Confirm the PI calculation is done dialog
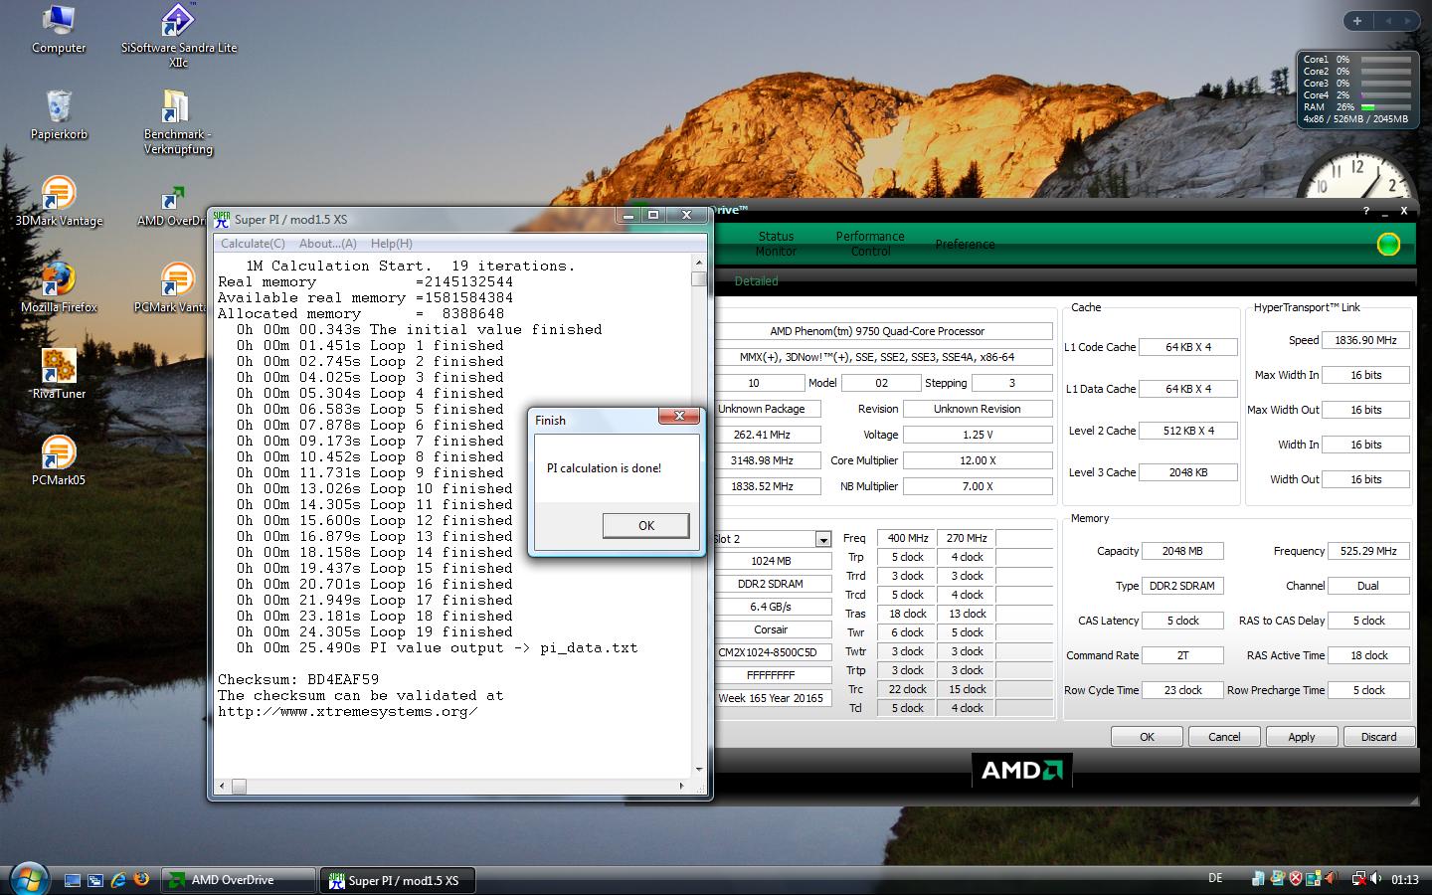This screenshot has height=895, width=1432. point(645,526)
